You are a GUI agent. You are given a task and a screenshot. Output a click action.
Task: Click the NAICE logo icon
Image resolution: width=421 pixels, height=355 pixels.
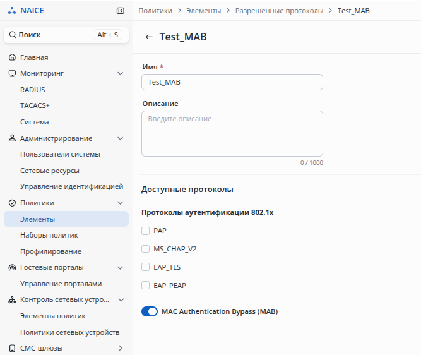point(12,11)
